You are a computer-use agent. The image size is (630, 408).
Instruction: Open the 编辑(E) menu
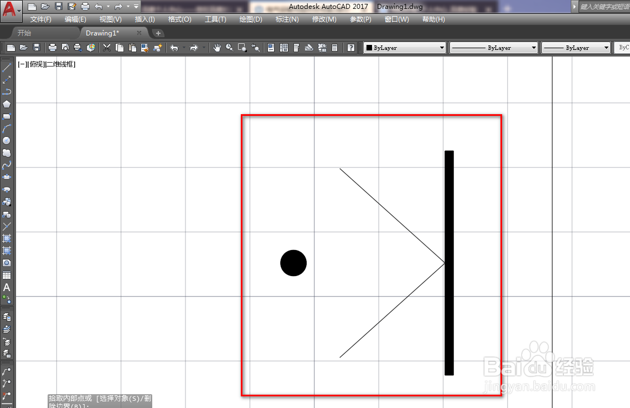[x=75, y=19]
